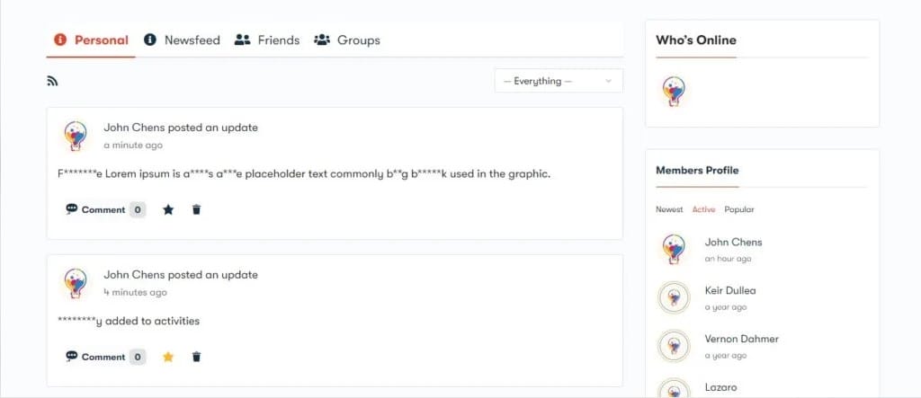
Task: Favorite the first post with star icon
Action: coord(168,209)
